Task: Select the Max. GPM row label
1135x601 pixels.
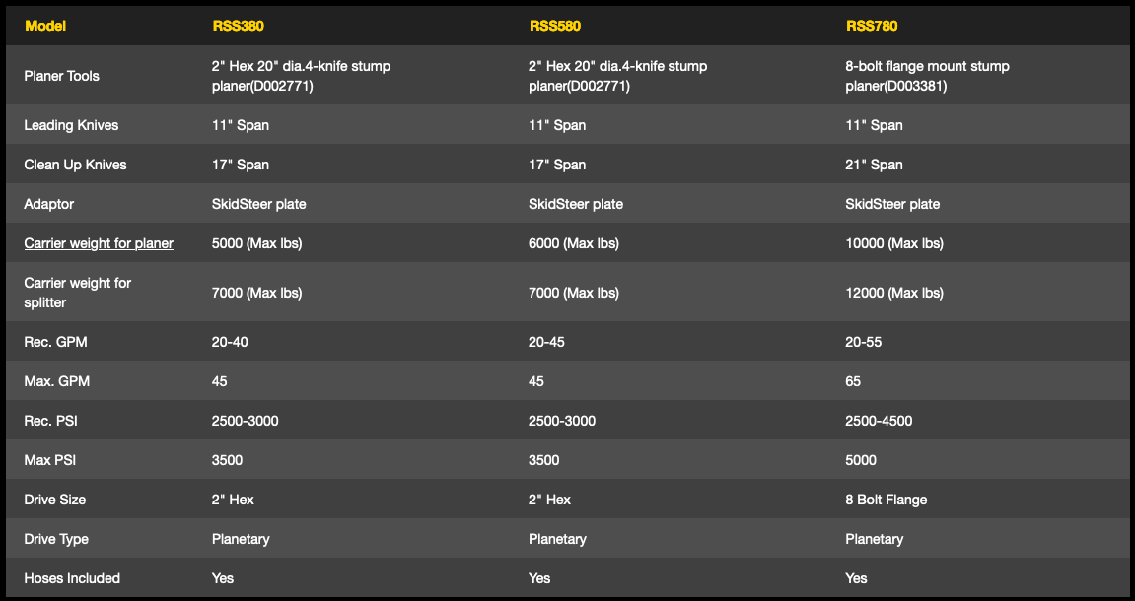Action: (58, 381)
